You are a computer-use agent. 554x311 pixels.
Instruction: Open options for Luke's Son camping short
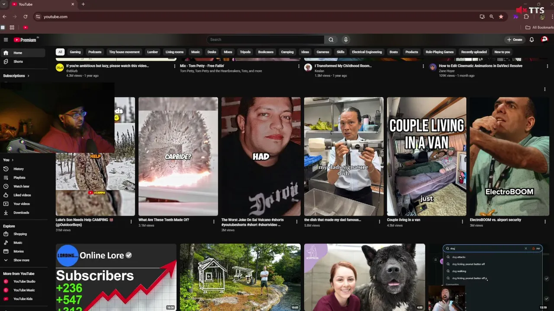pyautogui.click(x=131, y=222)
